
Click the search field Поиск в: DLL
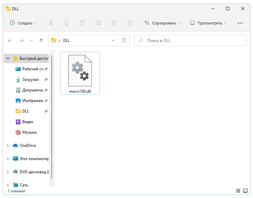tap(190, 41)
